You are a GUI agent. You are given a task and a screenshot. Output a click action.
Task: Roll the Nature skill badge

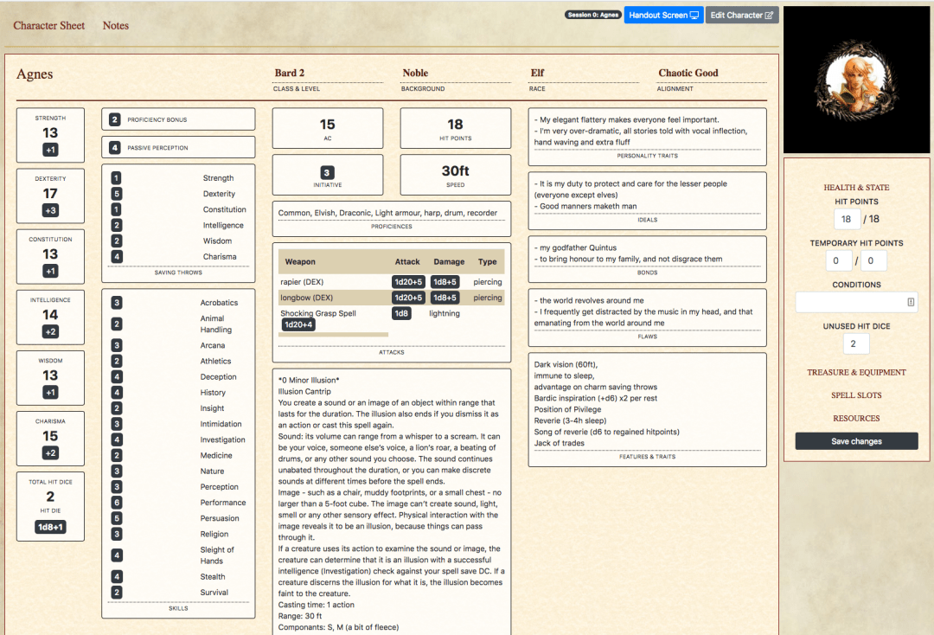pos(117,471)
